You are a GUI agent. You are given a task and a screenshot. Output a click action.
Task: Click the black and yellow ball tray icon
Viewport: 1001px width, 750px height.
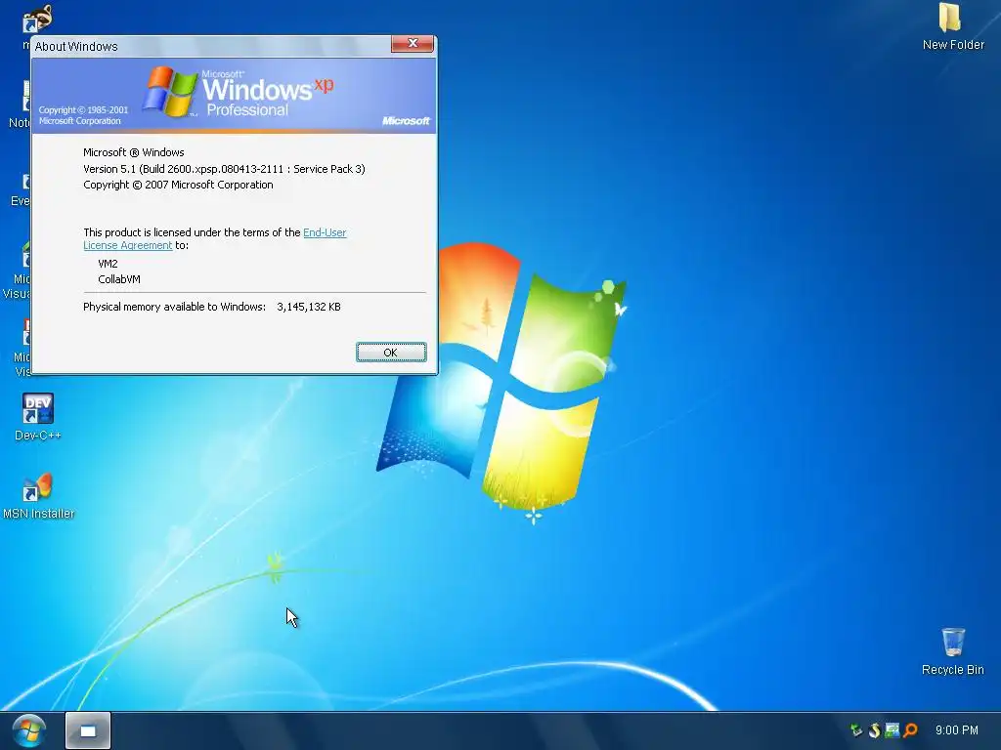coord(875,730)
